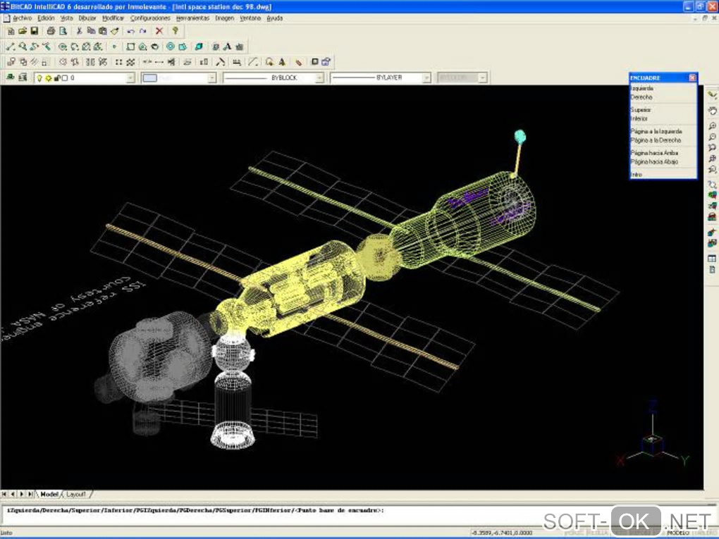Close the ENCUADRE floating panel
Image resolution: width=719 pixels, height=539 pixels.
point(692,78)
